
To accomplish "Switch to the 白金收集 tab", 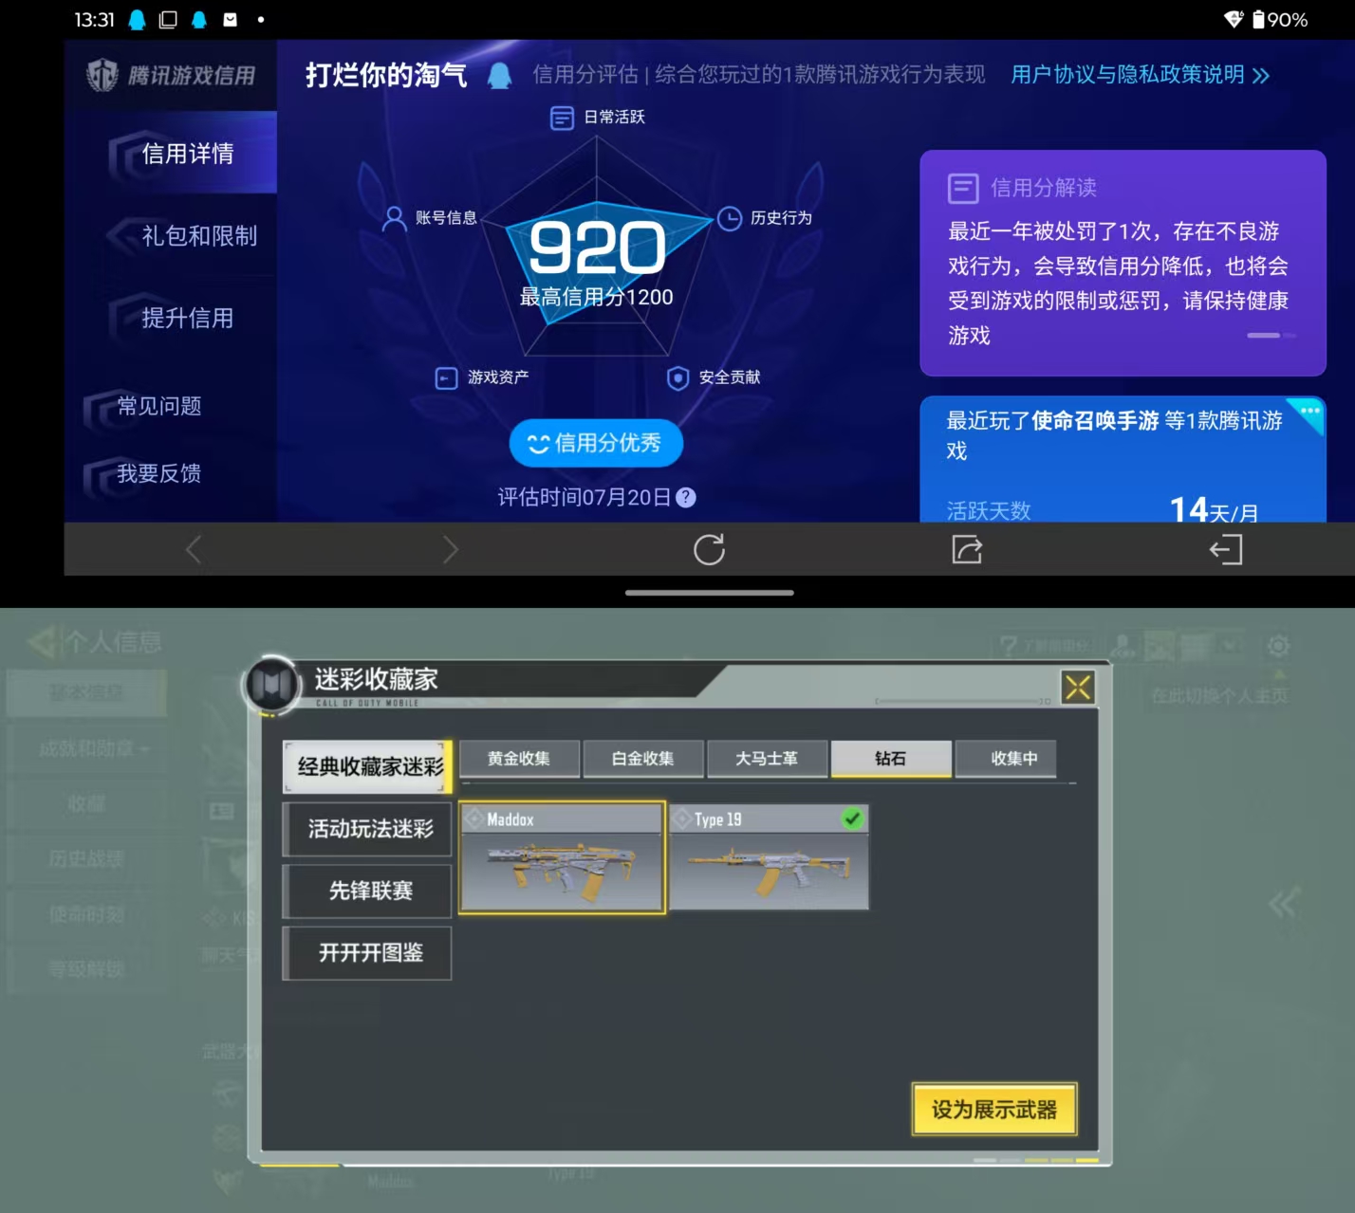I will tap(643, 759).
